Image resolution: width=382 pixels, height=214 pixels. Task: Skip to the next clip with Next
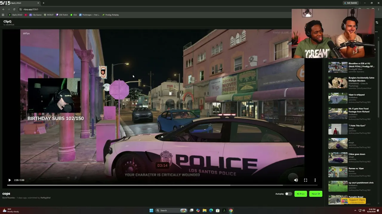pos(316,194)
